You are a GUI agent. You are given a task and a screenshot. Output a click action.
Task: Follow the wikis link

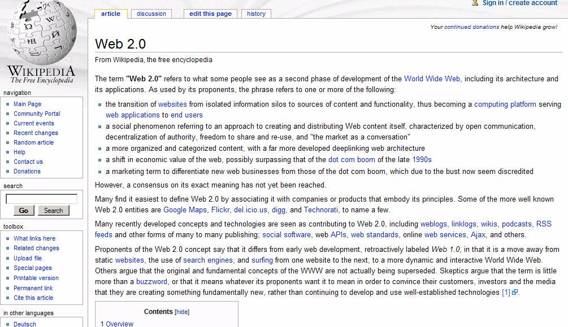[x=489, y=224]
